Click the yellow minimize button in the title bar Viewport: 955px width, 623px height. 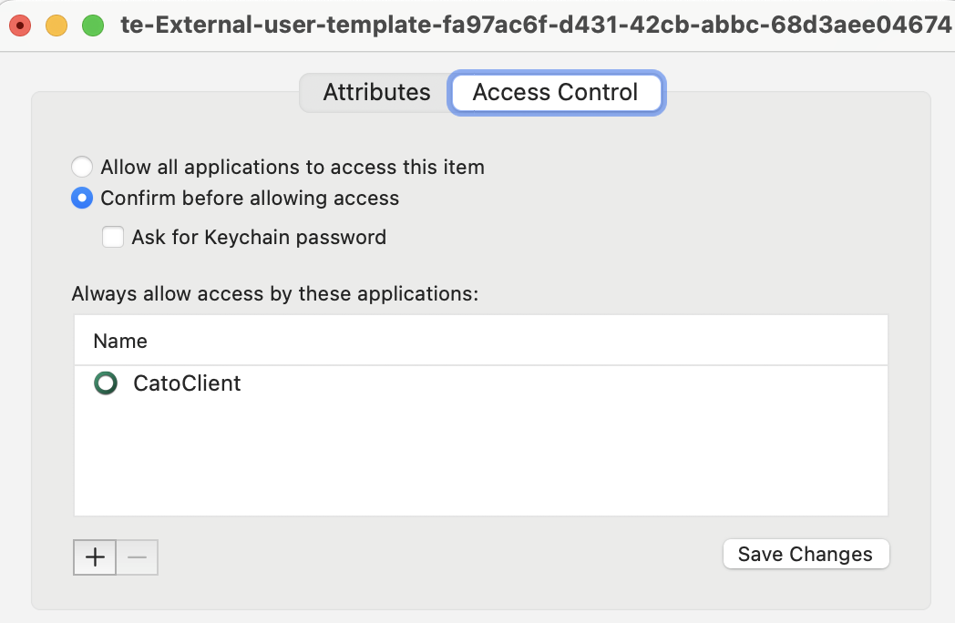coord(55,25)
